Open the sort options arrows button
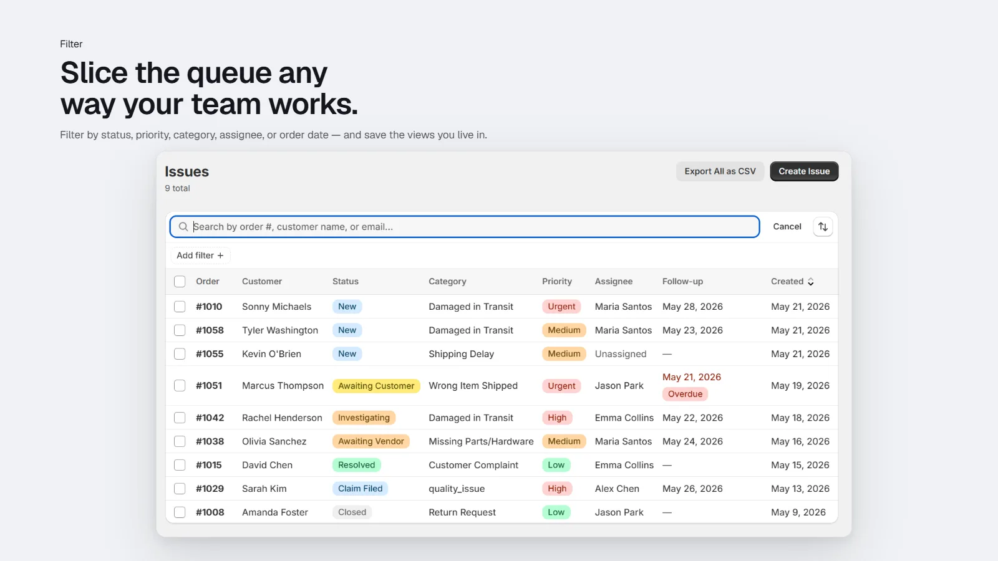 [x=823, y=227]
